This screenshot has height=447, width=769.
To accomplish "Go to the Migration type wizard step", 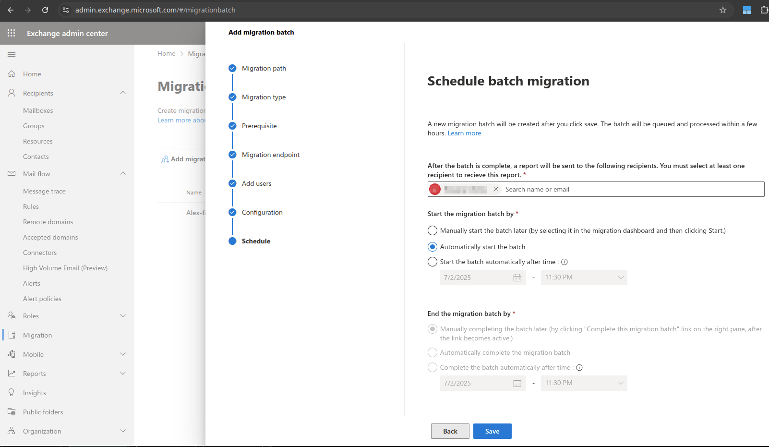I will point(264,97).
